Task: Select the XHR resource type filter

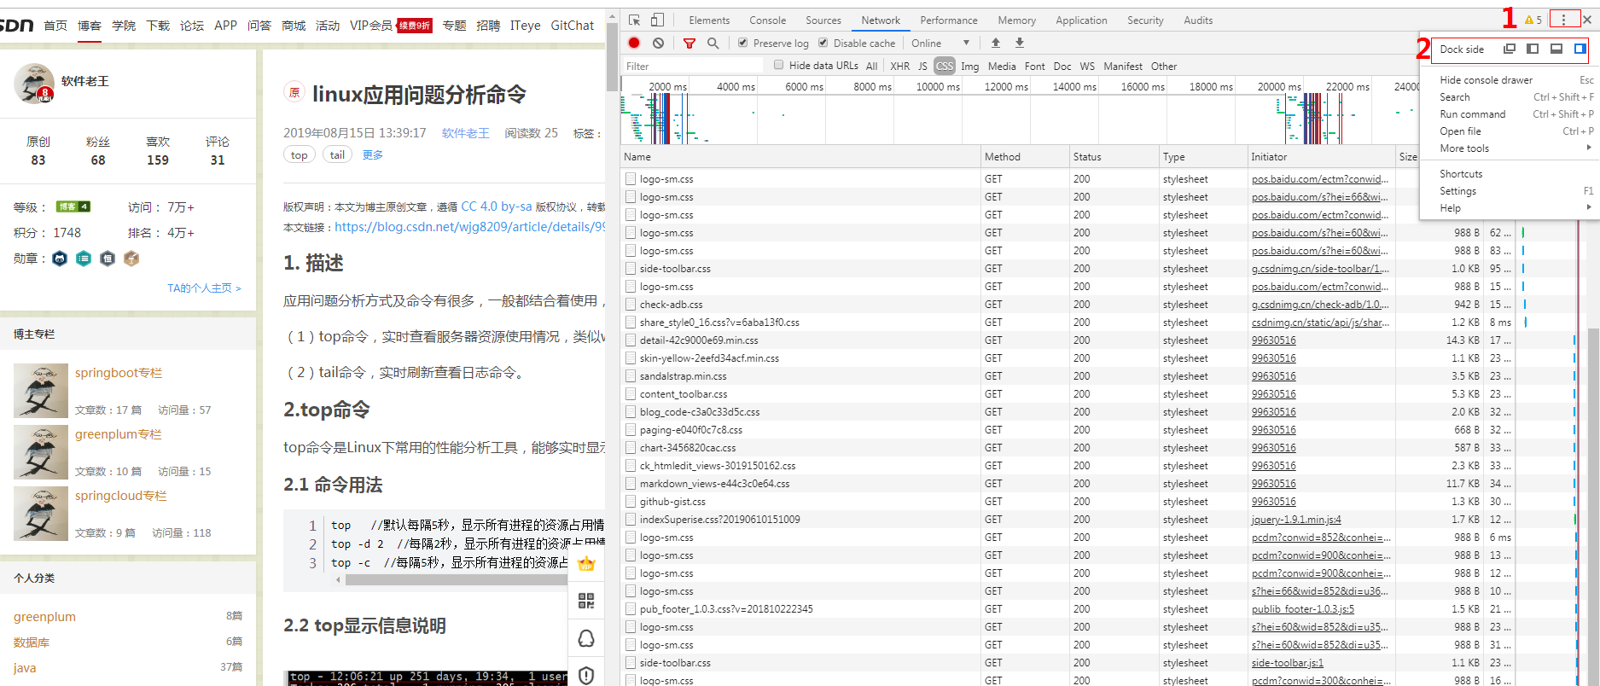Action: pos(899,66)
